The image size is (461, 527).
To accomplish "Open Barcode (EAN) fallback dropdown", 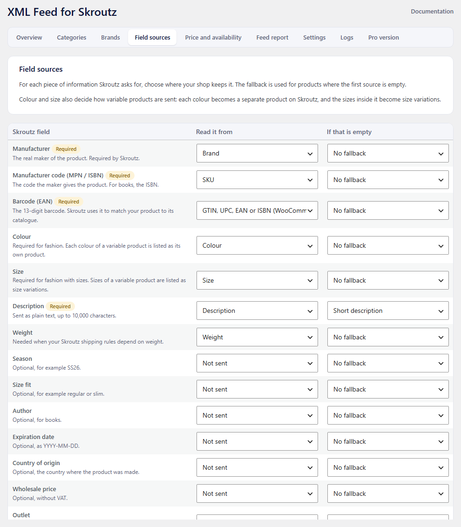I will (x=388, y=210).
